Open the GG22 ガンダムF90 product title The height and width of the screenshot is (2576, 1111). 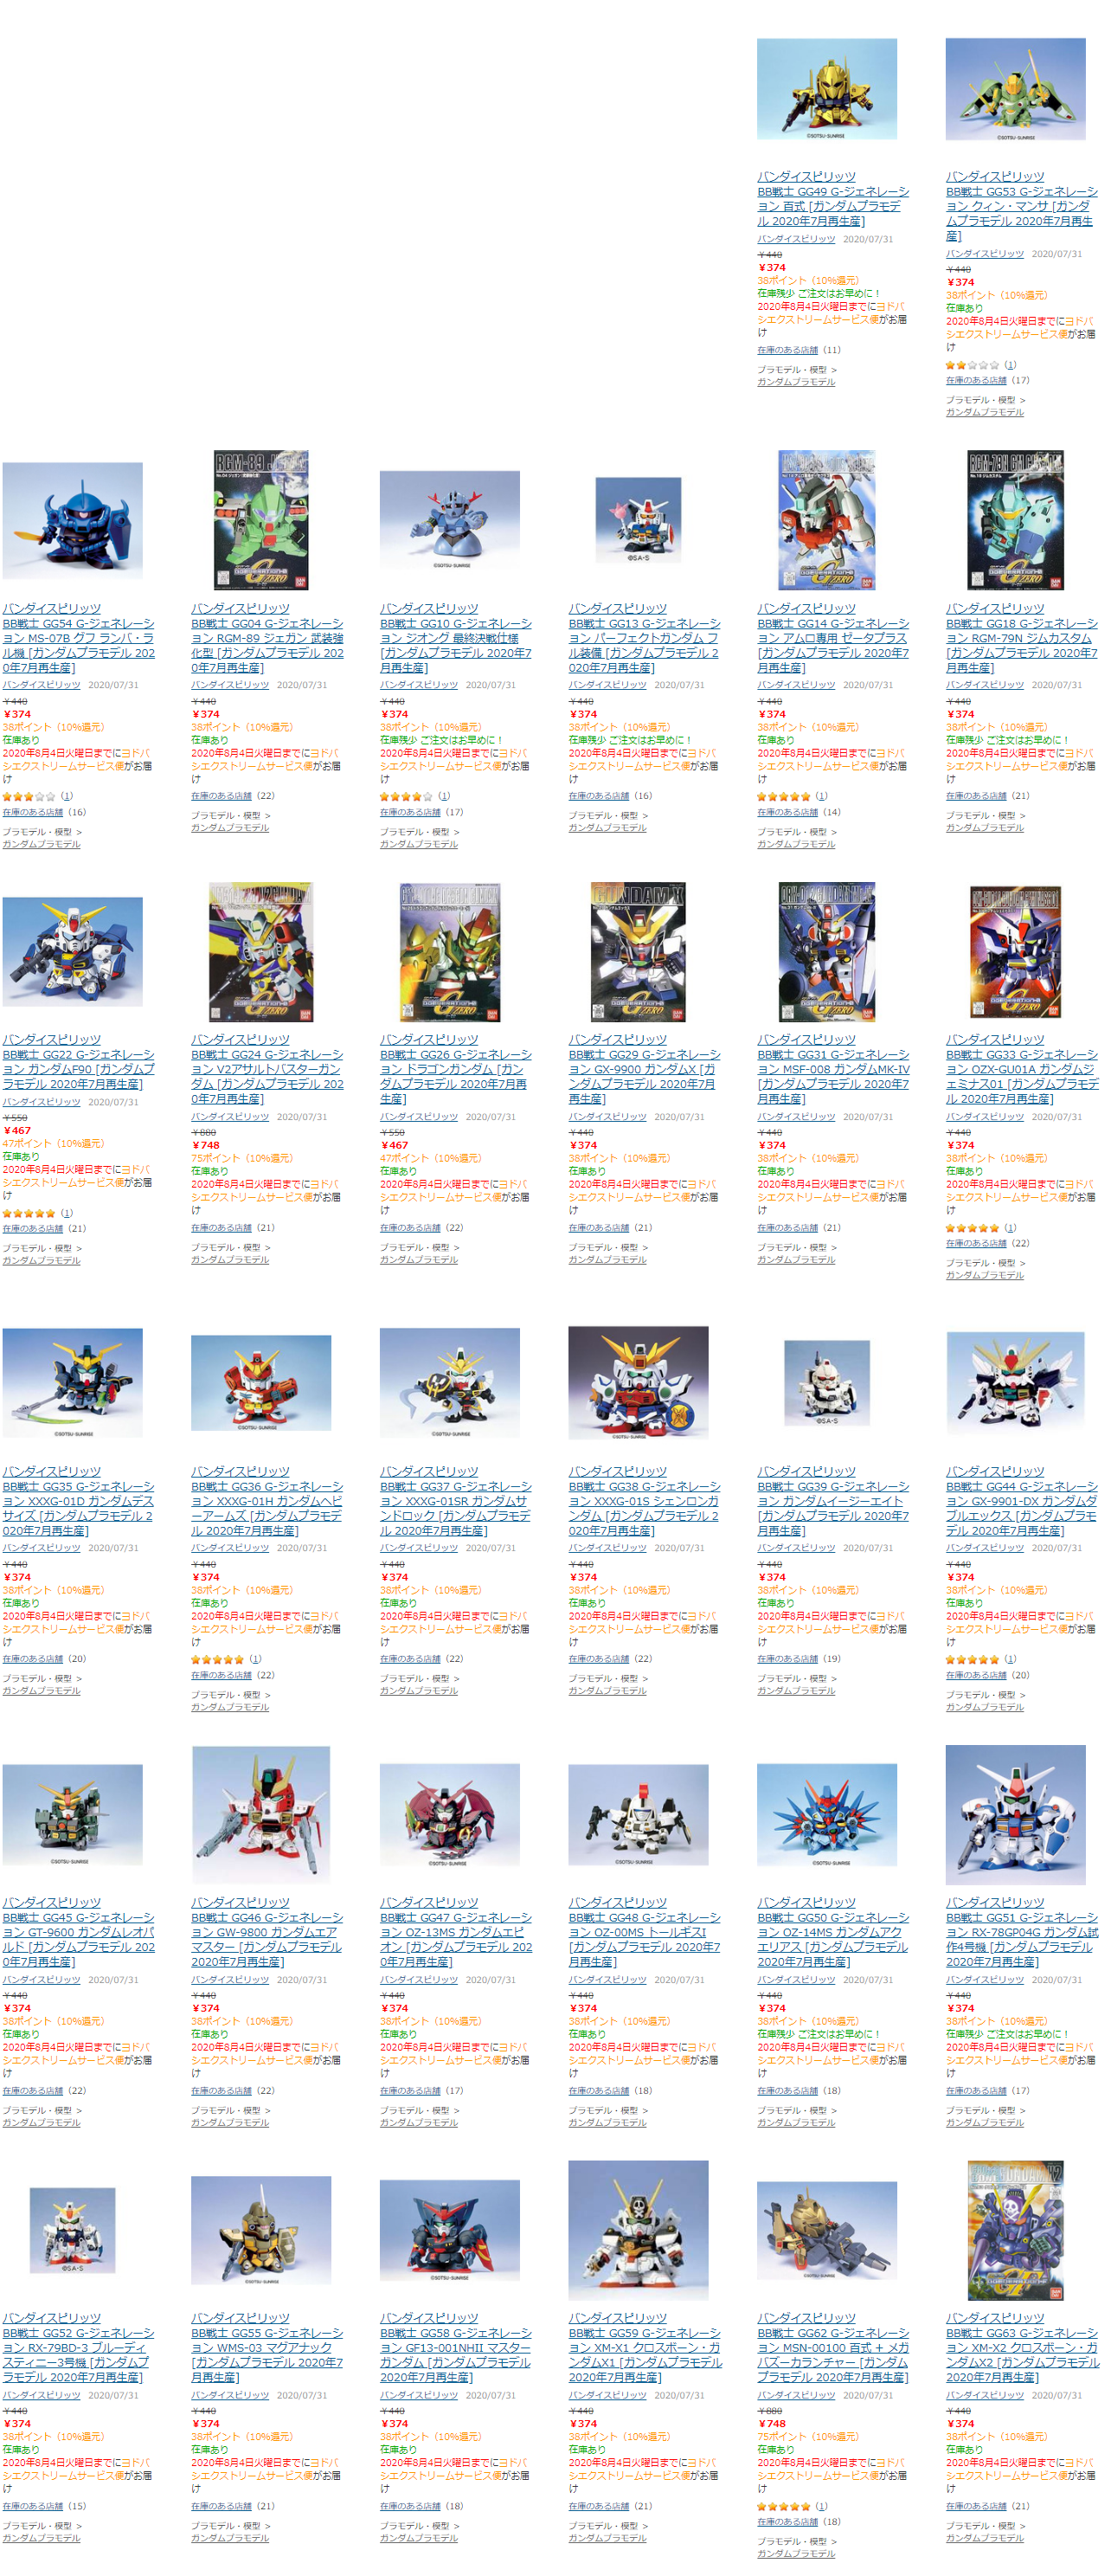pos(78,1069)
